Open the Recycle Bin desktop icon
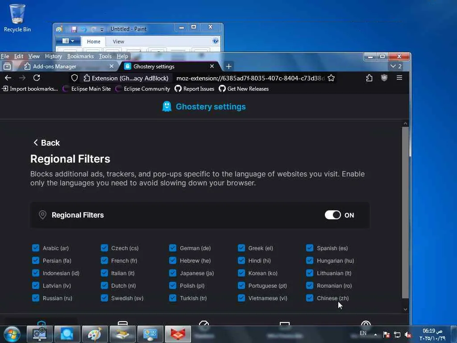457x343 pixels. point(17,18)
